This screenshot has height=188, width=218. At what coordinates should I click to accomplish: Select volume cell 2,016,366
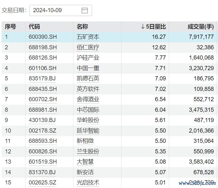pos(201,130)
